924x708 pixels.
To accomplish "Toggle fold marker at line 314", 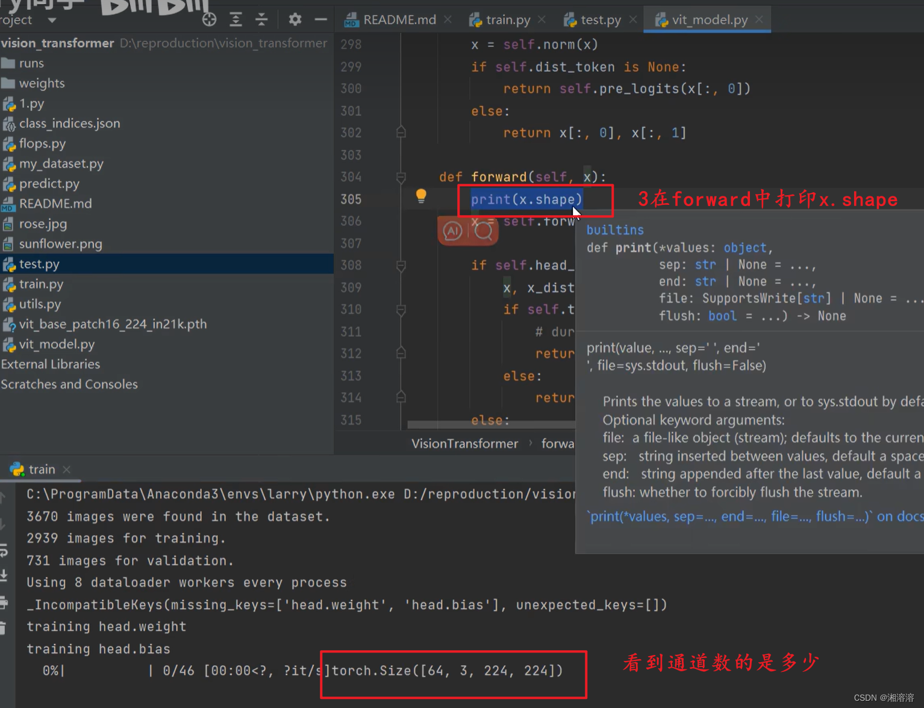I will coord(401,397).
